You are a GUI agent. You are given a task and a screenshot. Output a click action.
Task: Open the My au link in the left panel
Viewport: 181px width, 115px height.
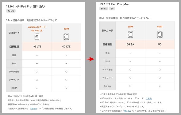click(33, 109)
